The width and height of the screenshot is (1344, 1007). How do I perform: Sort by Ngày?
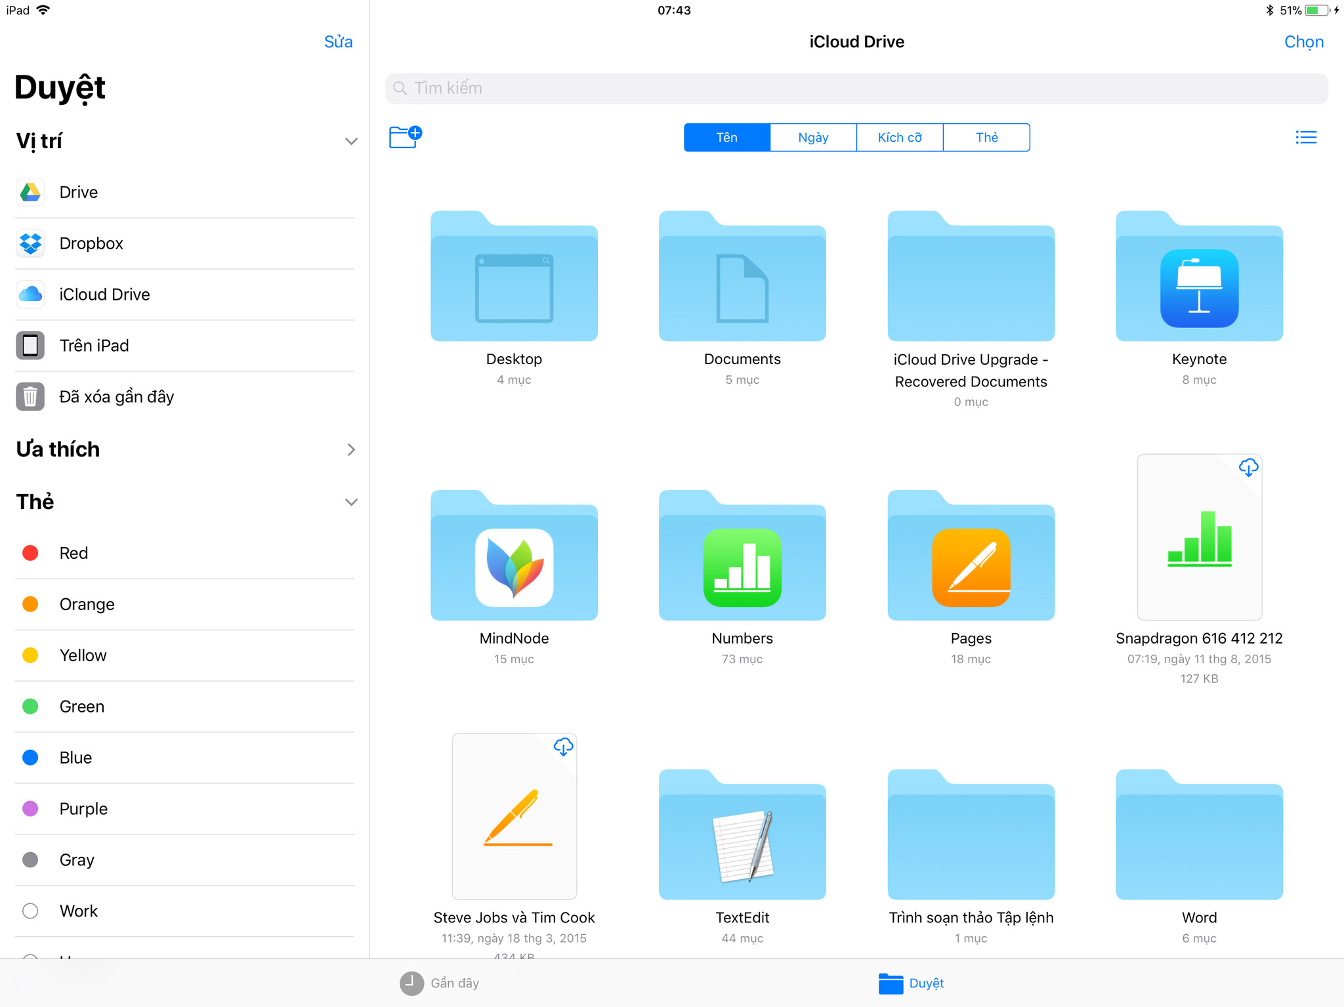[x=813, y=137]
